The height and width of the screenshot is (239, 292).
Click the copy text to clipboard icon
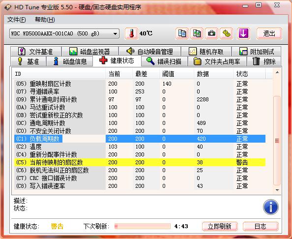(x=182, y=33)
